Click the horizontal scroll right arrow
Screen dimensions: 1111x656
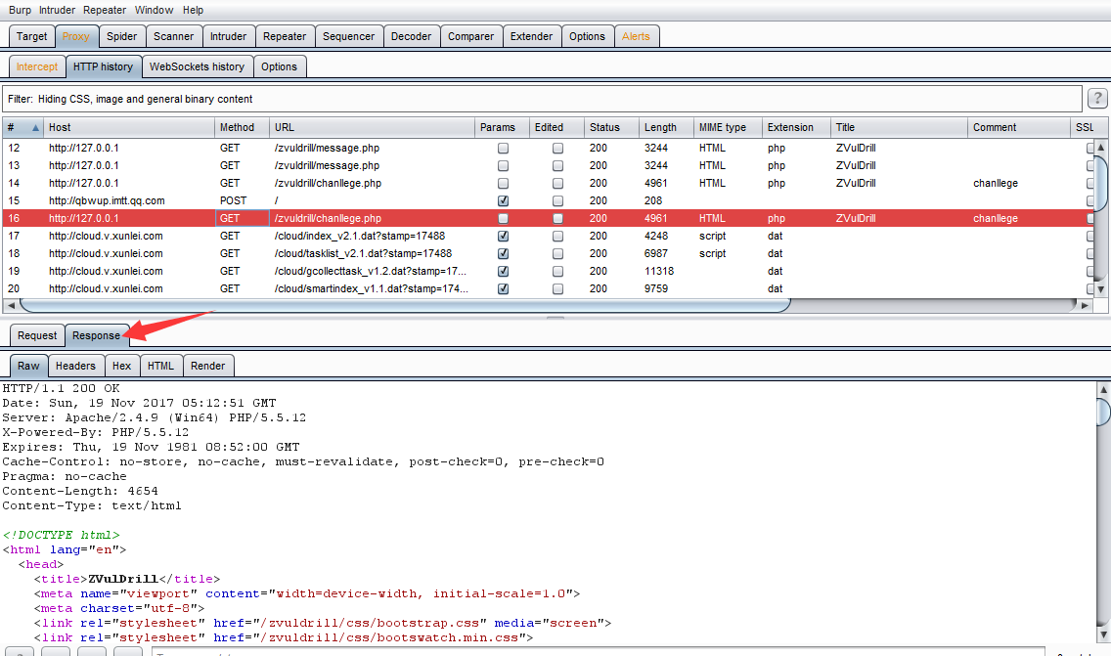click(x=1085, y=305)
